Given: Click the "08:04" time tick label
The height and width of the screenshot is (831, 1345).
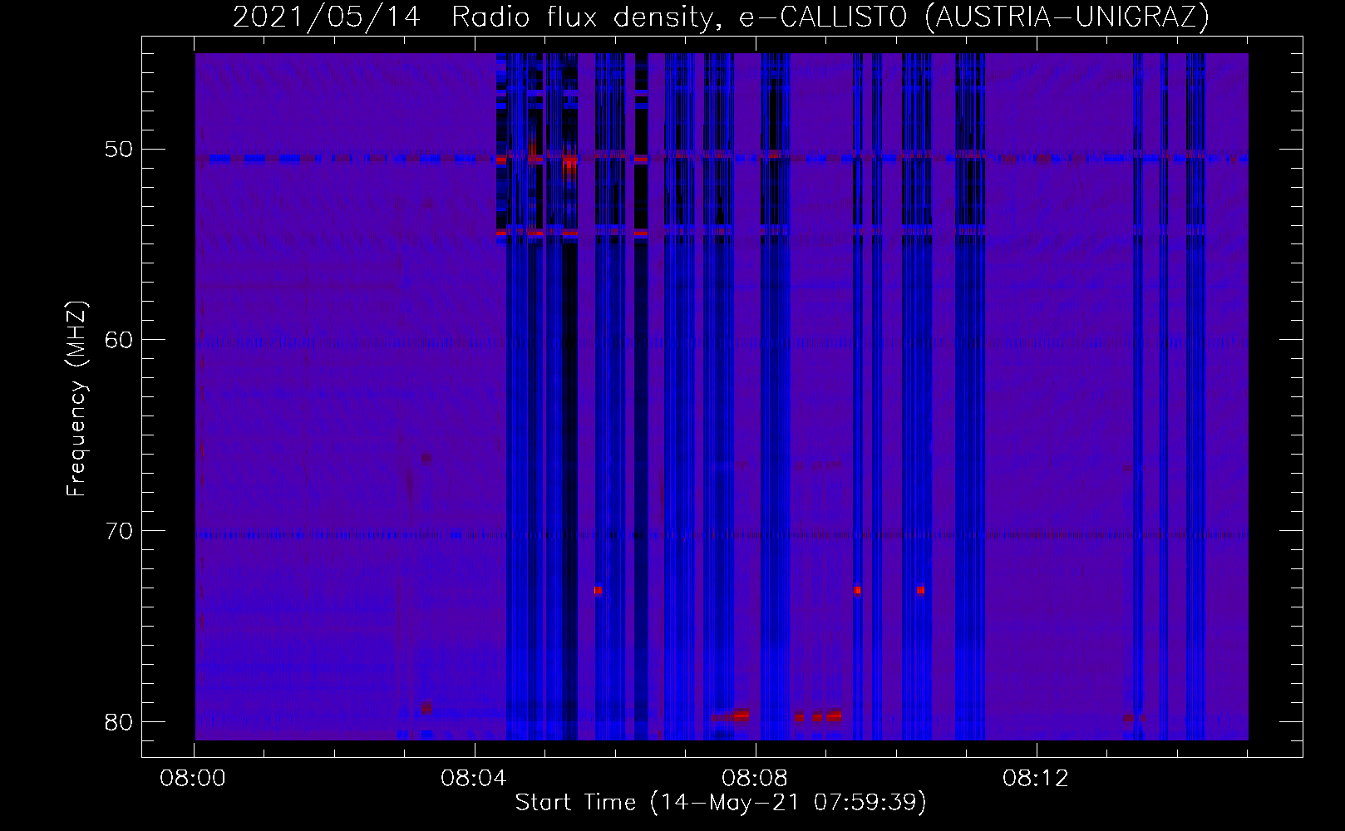Looking at the screenshot, I should pos(475,779).
